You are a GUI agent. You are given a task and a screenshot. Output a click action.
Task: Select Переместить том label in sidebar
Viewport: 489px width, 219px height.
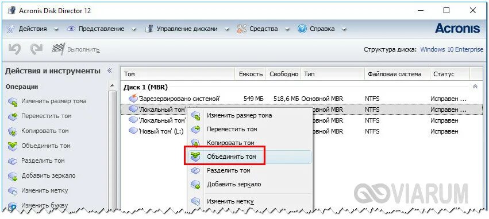(47, 116)
